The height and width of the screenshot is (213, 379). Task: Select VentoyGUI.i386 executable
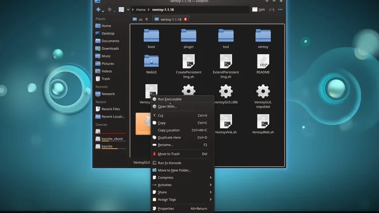(226, 94)
